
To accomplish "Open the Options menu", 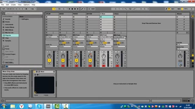I will (x=27, y=5).
